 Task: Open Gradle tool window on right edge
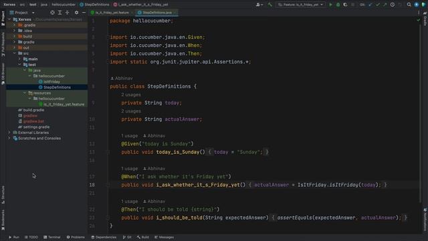[x=425, y=19]
